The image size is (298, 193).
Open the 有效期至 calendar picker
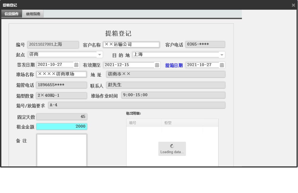[157, 65]
